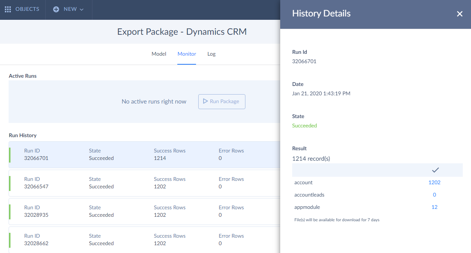The height and width of the screenshot is (253, 471).
Task: Open the accountleads result link 0
Action: click(x=434, y=195)
